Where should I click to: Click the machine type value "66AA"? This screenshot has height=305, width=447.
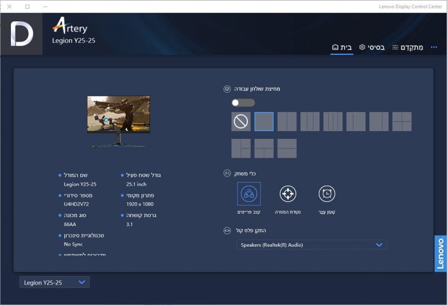[70, 224]
